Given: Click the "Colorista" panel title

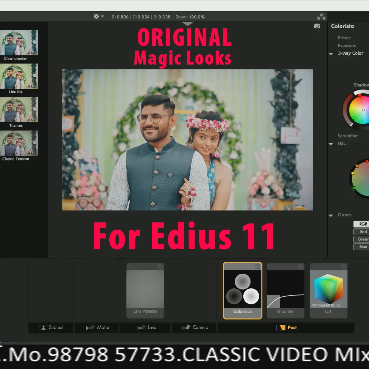Looking at the screenshot, I should 342,26.
